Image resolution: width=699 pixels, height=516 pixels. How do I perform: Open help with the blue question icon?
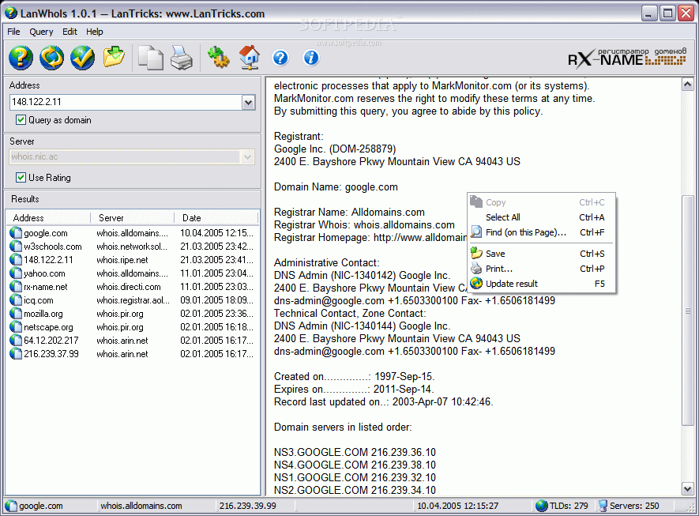coord(280,58)
